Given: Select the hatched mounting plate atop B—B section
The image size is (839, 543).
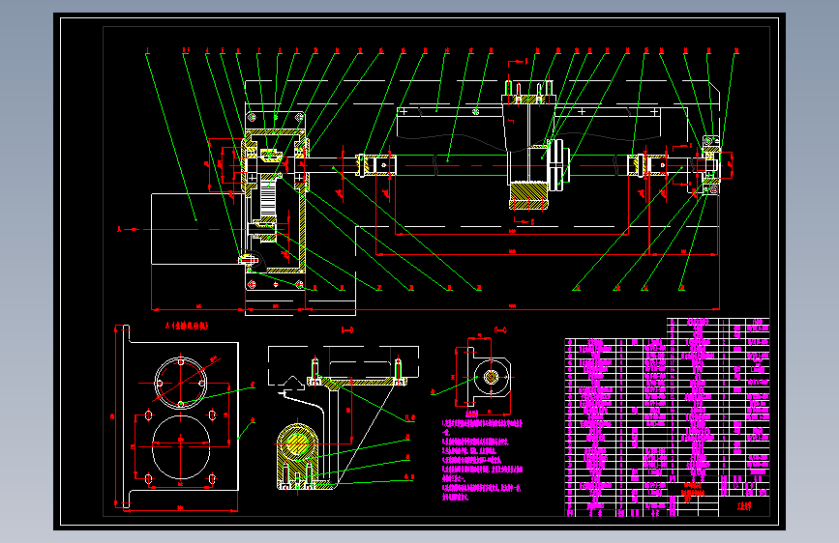Looking at the screenshot, I should tap(357, 382).
